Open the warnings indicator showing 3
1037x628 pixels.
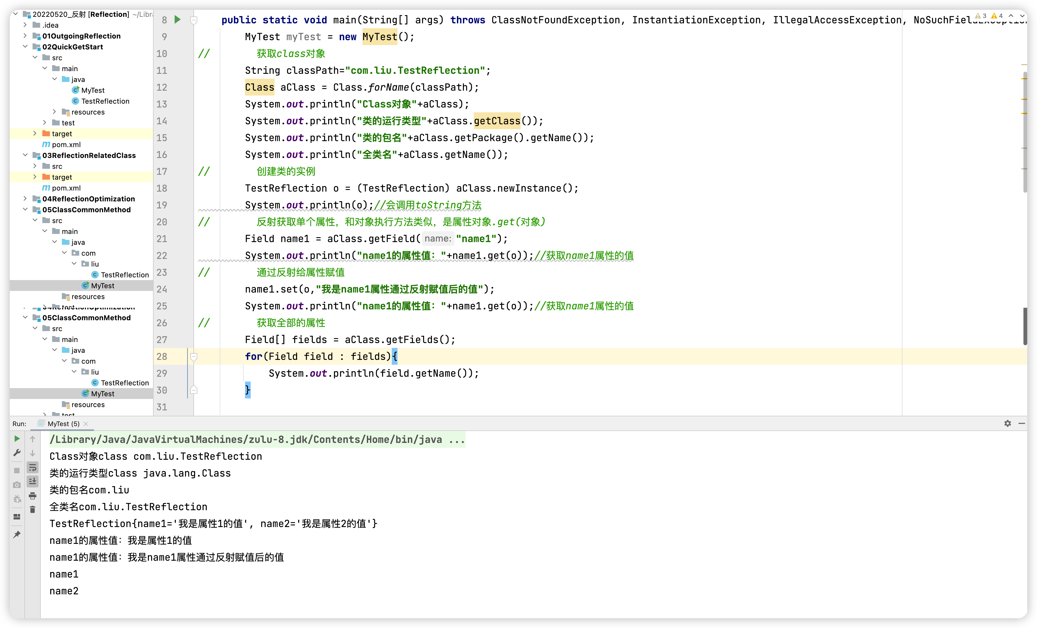click(981, 16)
